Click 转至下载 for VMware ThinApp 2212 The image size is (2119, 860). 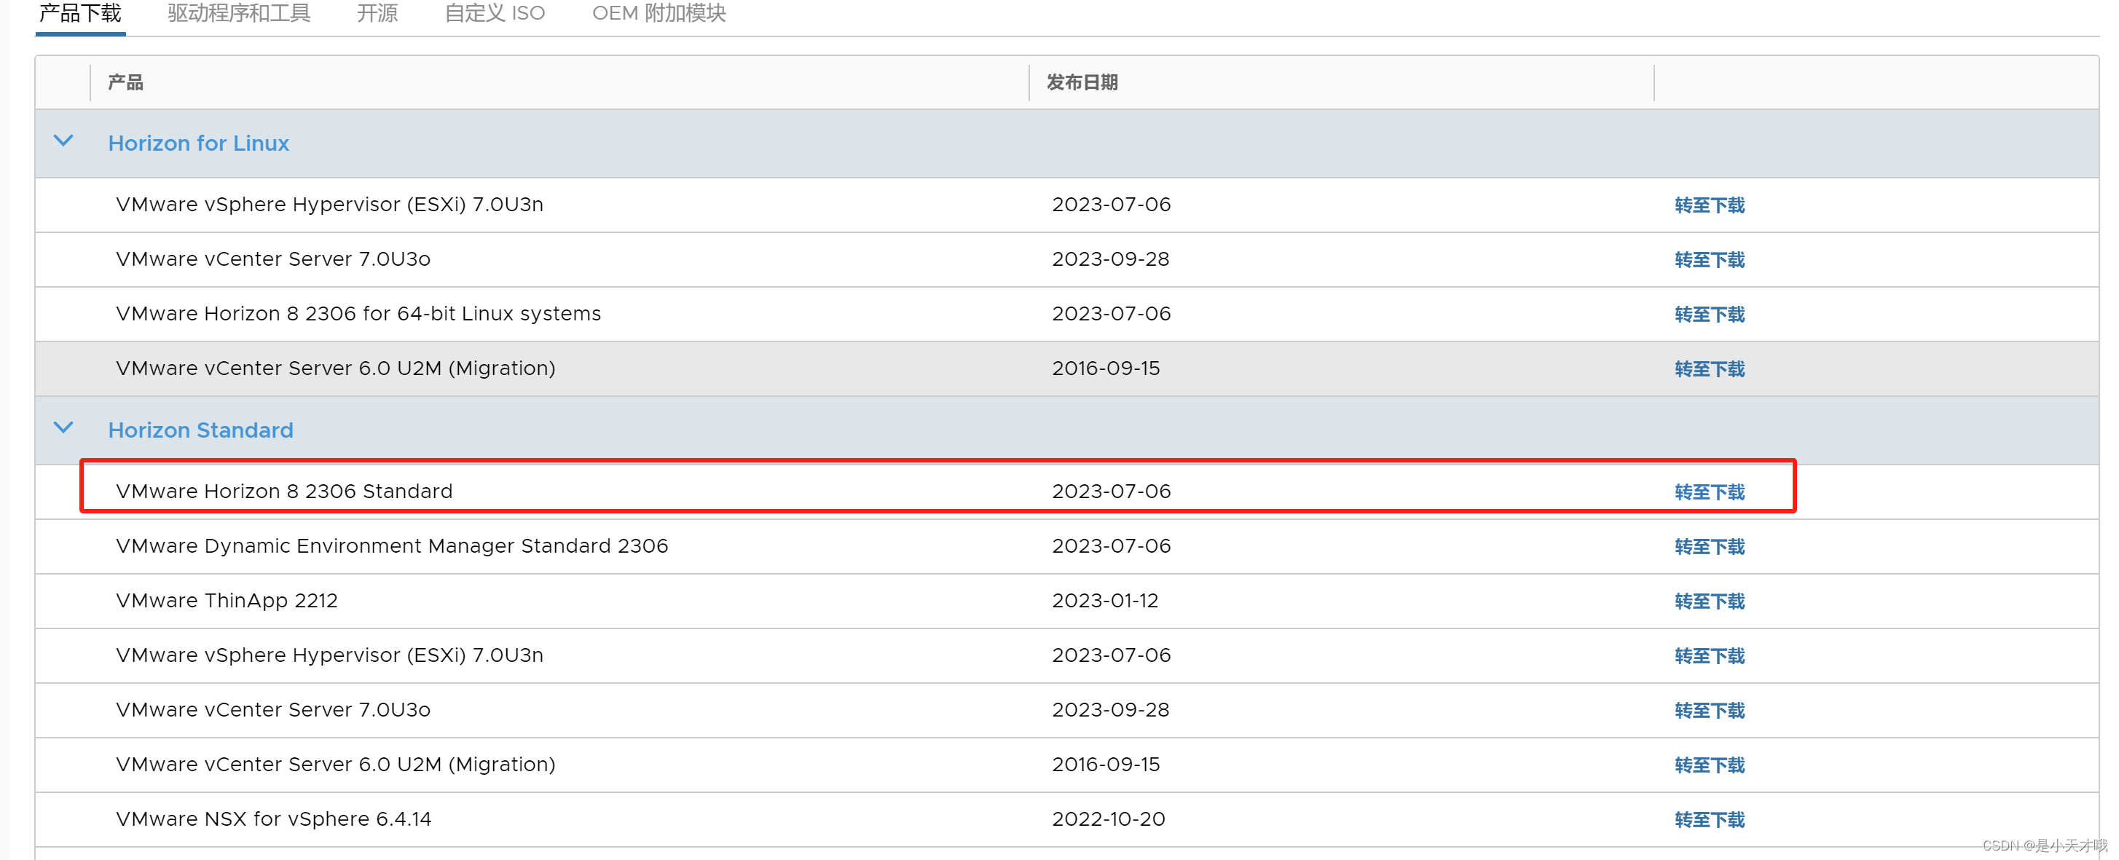coord(1710,601)
